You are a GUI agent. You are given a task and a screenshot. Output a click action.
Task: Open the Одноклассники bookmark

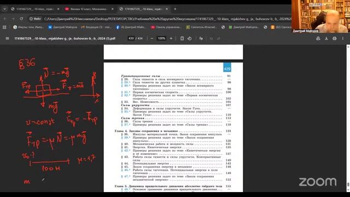tap(281, 27)
